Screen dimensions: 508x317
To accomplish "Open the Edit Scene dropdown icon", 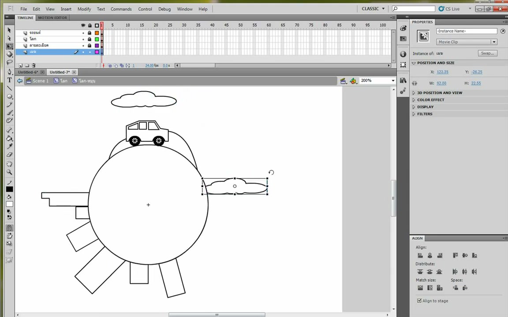I will click(343, 81).
